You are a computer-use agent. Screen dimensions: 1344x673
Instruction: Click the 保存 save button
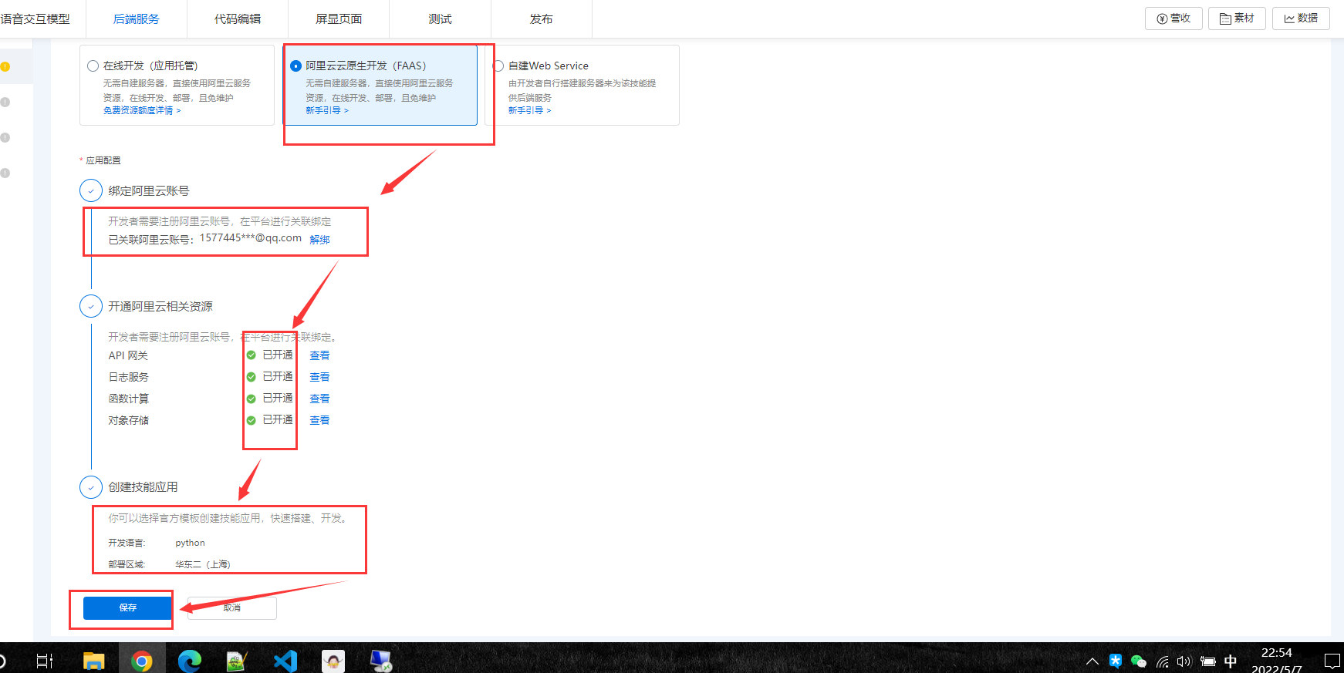pyautogui.click(x=127, y=607)
